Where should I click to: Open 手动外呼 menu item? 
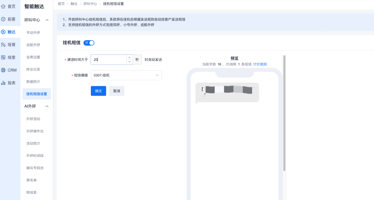[x=33, y=33]
